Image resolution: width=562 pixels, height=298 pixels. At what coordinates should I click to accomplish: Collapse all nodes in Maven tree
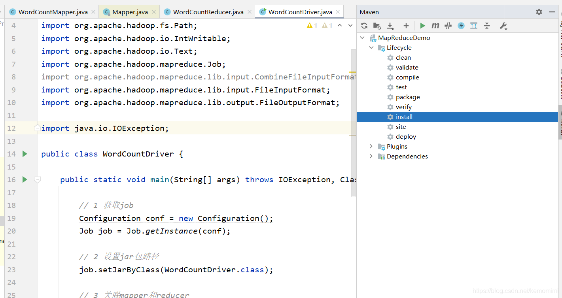pyautogui.click(x=487, y=26)
